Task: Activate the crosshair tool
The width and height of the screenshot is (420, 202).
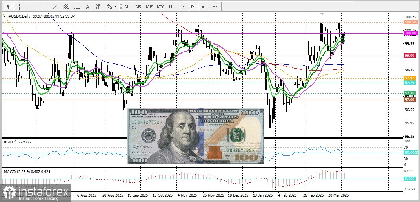Action: [20, 7]
